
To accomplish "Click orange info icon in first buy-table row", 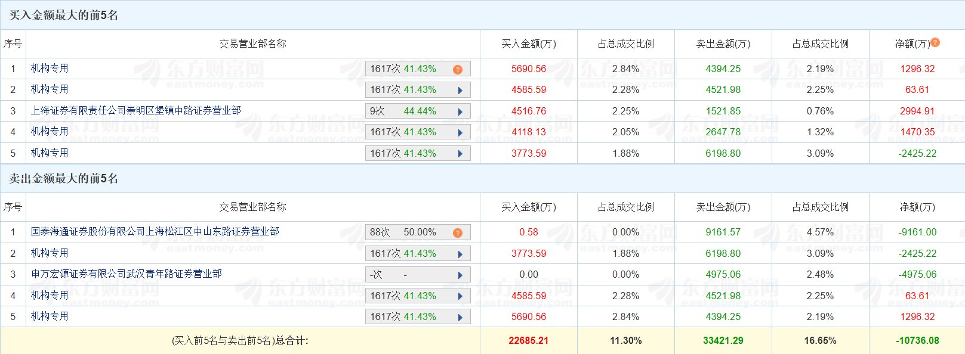I will click(458, 70).
